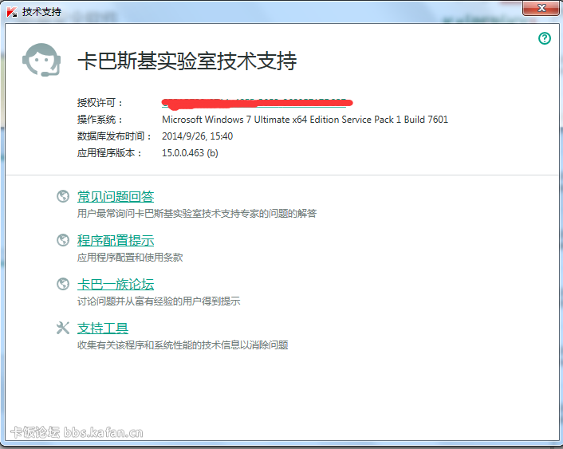Click the 操作系统 label

[x=100, y=120]
